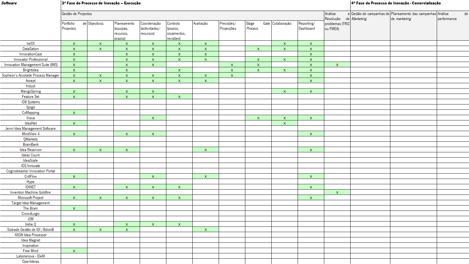The width and height of the screenshot is (469, 264).
Task: Click the 'Accept' row label
Action: coord(31,81)
